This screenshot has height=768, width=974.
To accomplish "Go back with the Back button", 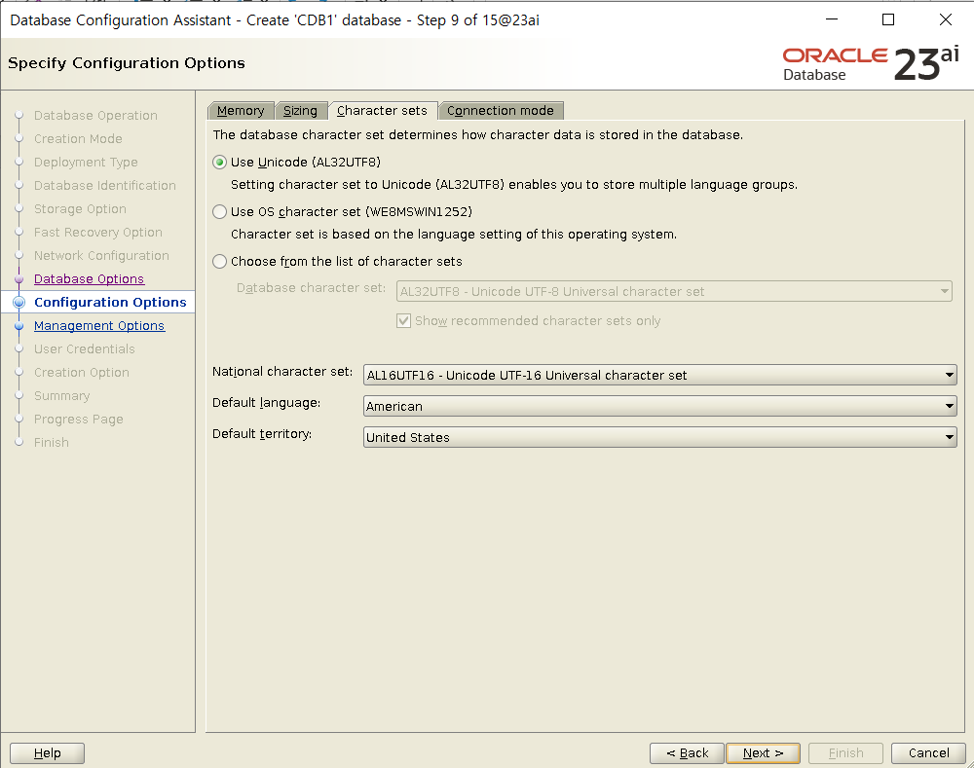I will pos(687,753).
